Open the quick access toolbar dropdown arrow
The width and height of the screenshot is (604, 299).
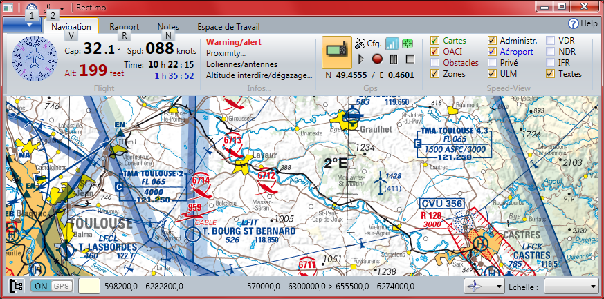click(62, 8)
